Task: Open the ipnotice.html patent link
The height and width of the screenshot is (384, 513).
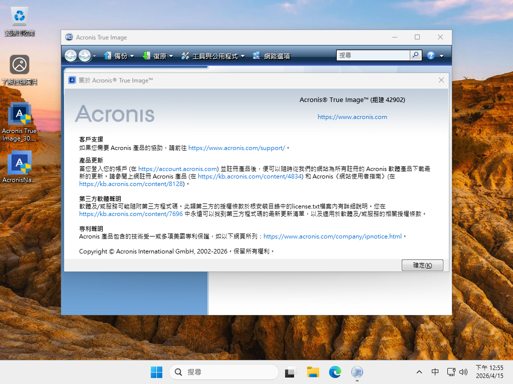Action: [x=332, y=236]
